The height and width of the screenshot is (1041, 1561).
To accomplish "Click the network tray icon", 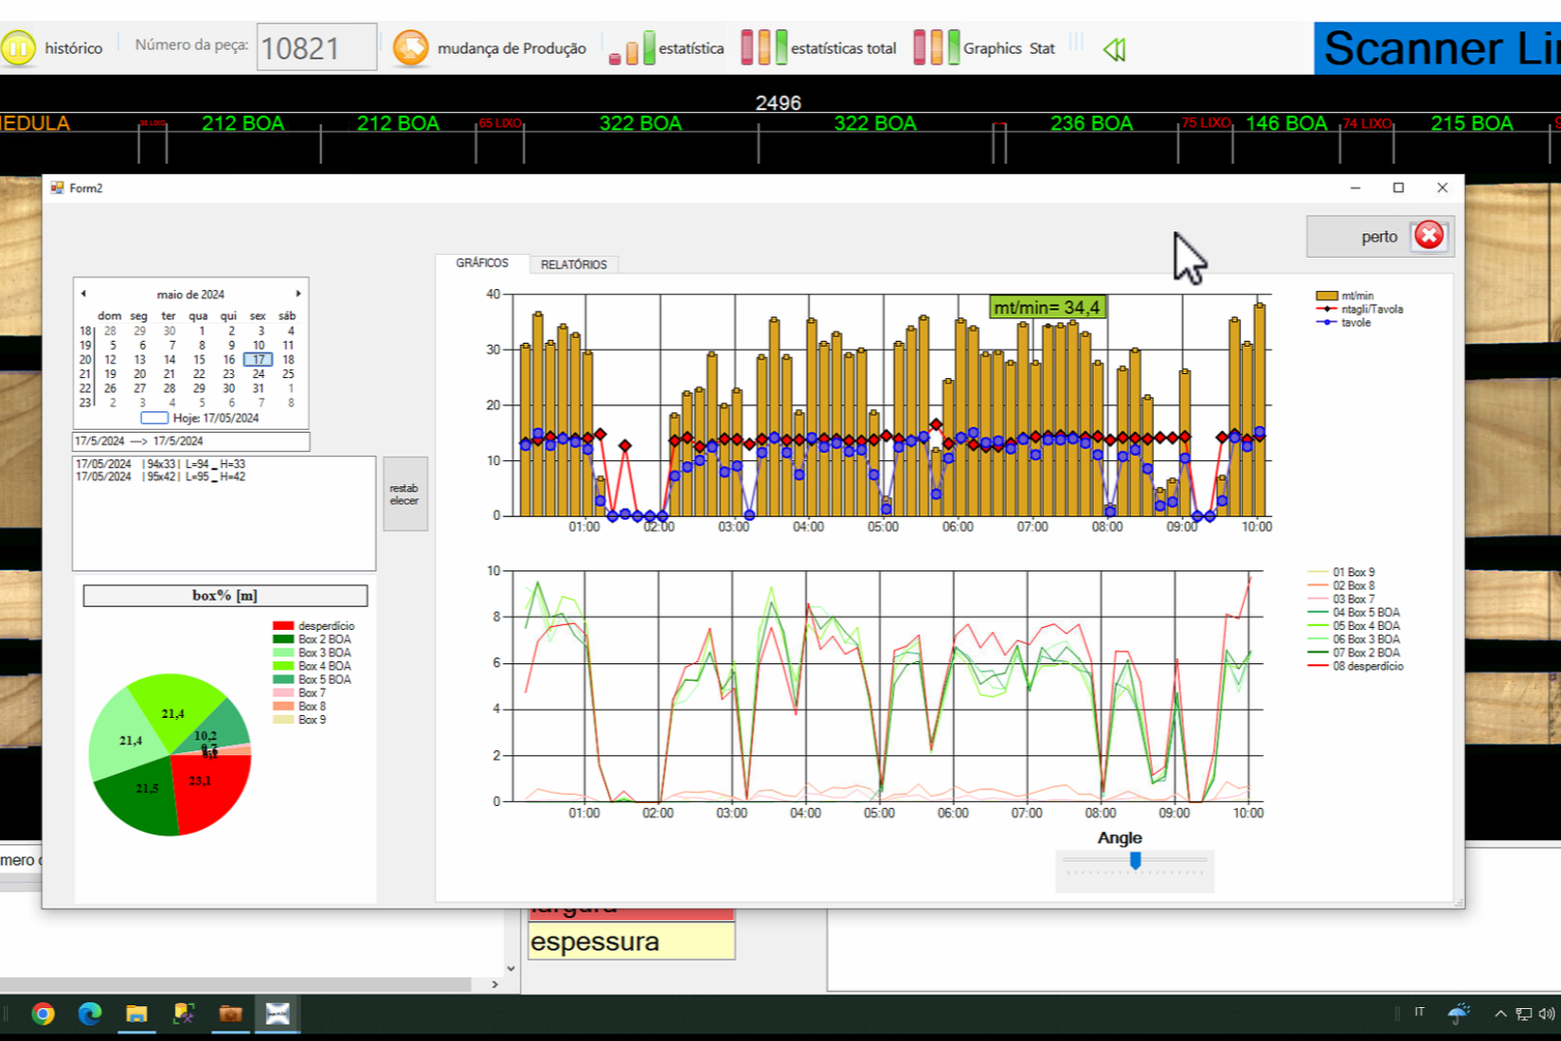I will [1524, 1014].
